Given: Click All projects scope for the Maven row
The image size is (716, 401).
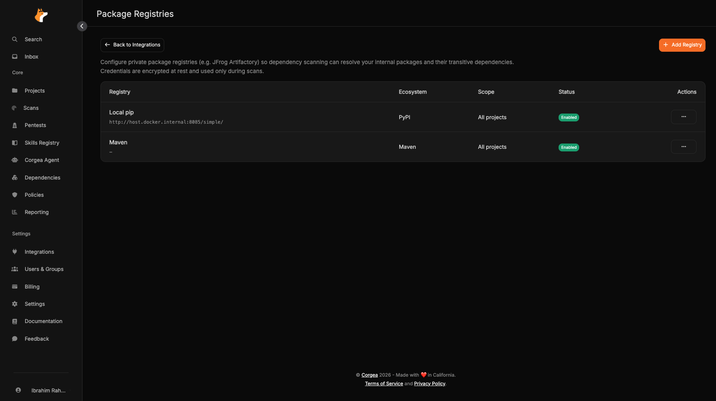Looking at the screenshot, I should pyautogui.click(x=492, y=147).
